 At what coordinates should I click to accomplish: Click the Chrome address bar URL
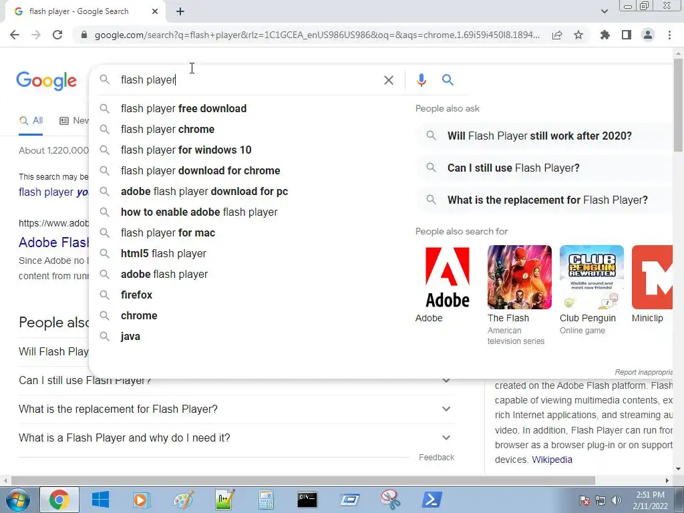pos(317,35)
